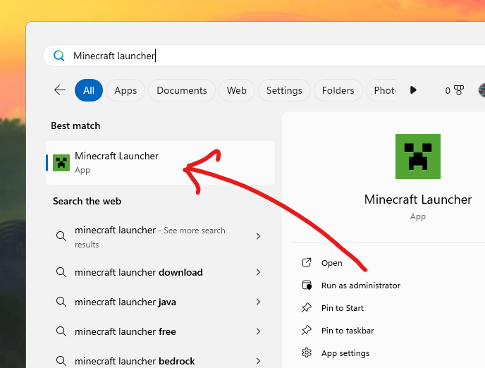Click the 'Best match' heading

(x=75, y=126)
